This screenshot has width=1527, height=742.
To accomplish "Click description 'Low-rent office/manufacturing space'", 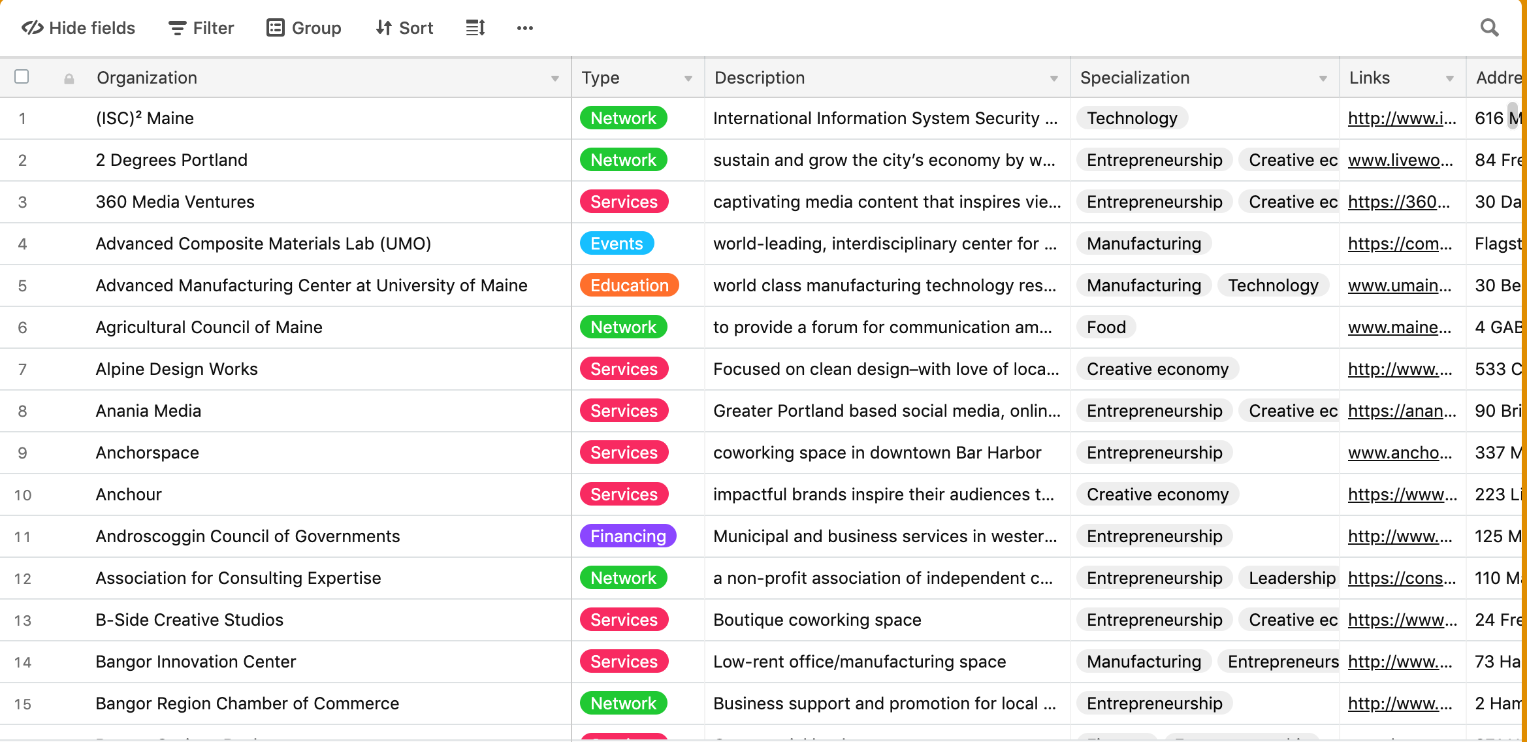I will click(860, 662).
